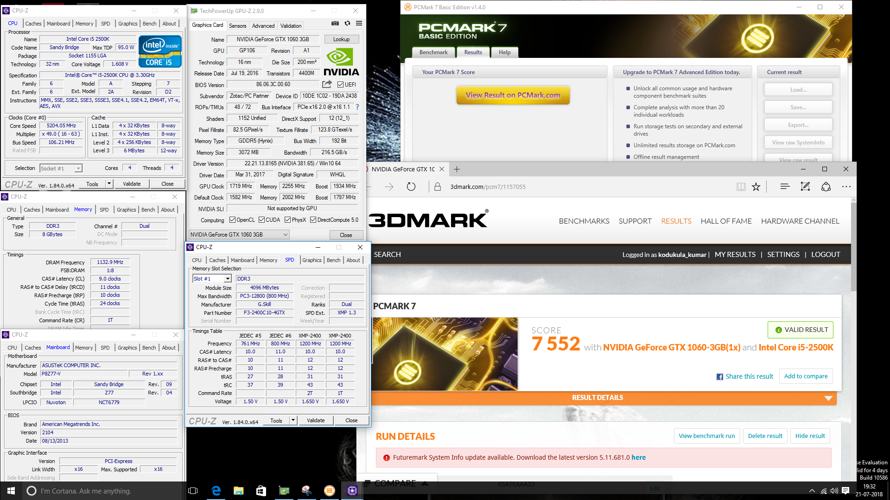Take a GPU-Z screenshot with the camera icon
The height and width of the screenshot is (500, 890).
(335, 23)
